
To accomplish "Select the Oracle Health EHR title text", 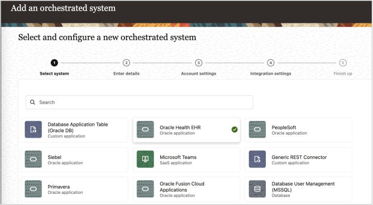I will (180, 127).
